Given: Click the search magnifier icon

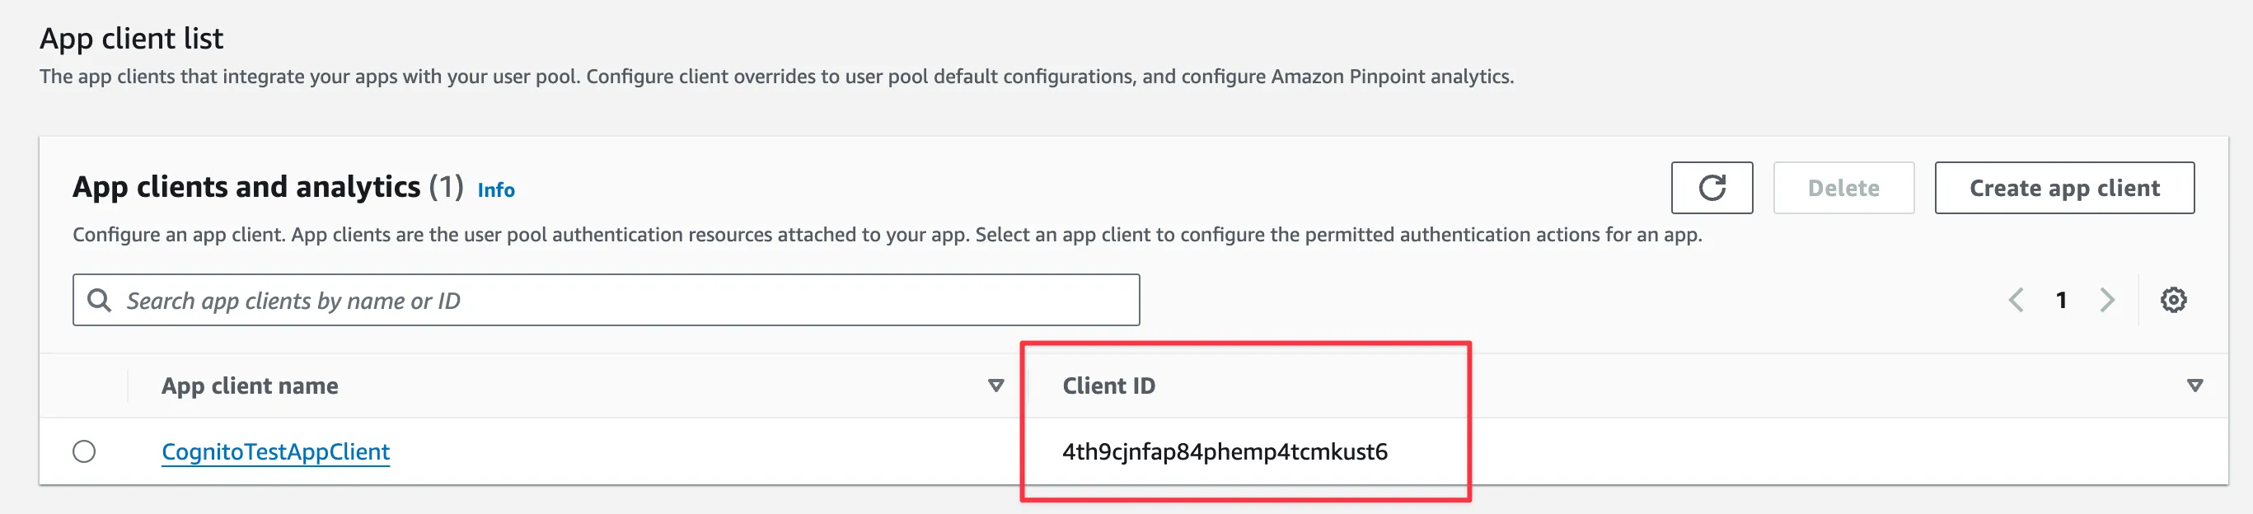Looking at the screenshot, I should coord(100,300).
